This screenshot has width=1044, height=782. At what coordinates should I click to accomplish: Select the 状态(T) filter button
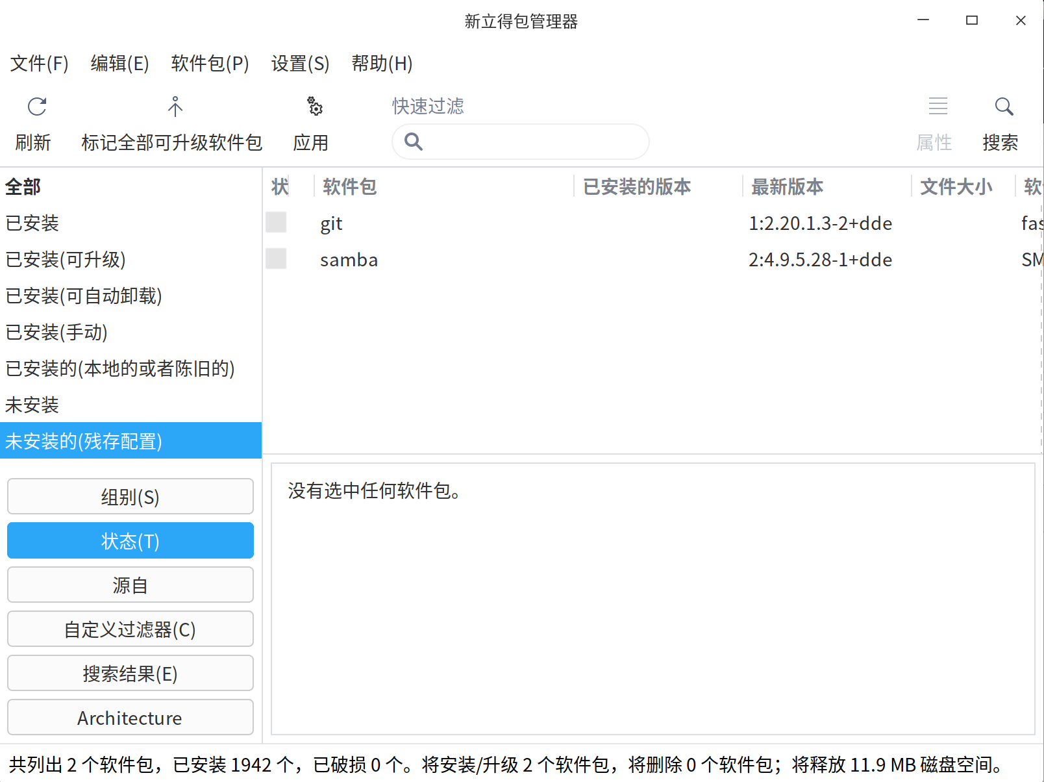tap(130, 540)
